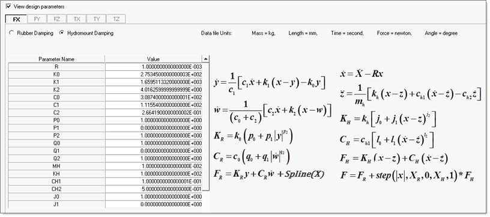The height and width of the screenshot is (217, 490).
Task: Uncheck the View design parameters checkbox
Action: point(9,6)
